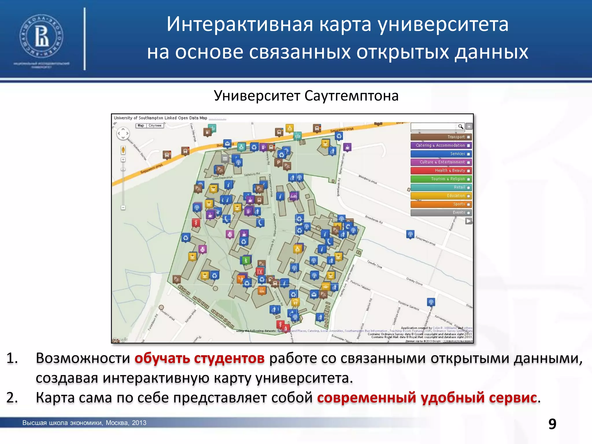Click the magnifier search icon

[x=460, y=127]
